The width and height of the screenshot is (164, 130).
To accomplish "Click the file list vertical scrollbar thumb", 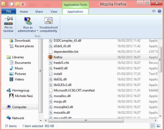I will pos(160,59).
